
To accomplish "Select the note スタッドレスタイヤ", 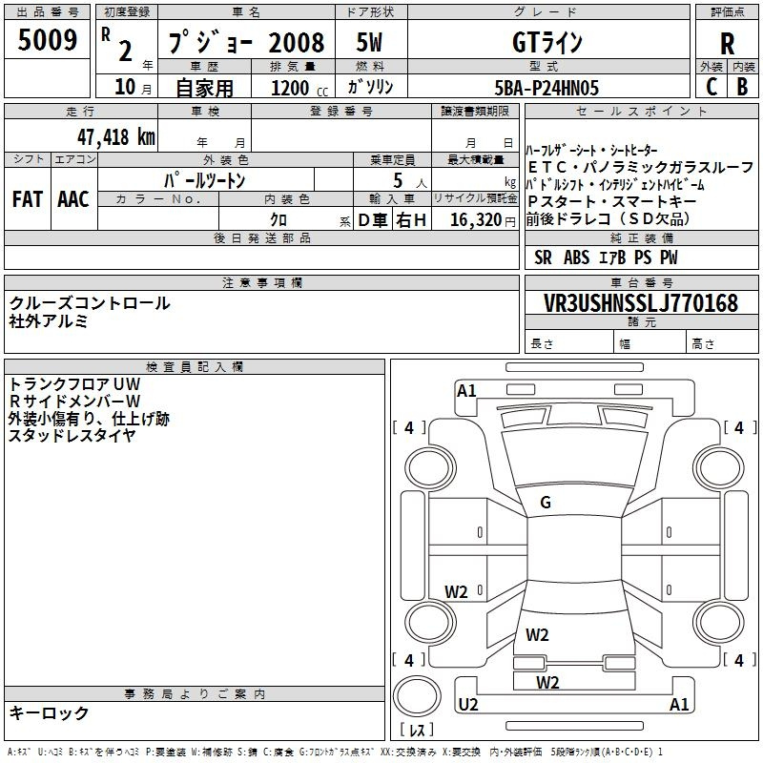I will coord(72,436).
